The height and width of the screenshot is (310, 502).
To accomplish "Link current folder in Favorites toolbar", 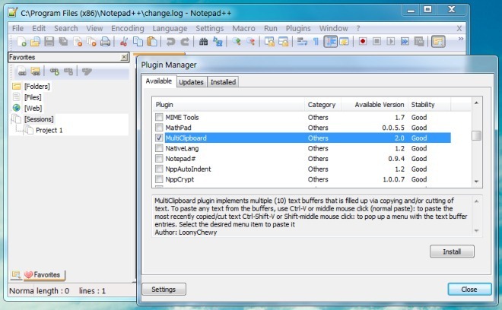I will tap(35, 71).
